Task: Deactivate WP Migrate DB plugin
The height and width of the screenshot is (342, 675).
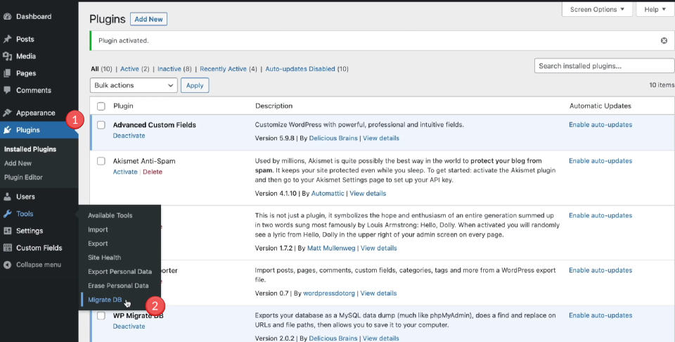Action: click(129, 327)
